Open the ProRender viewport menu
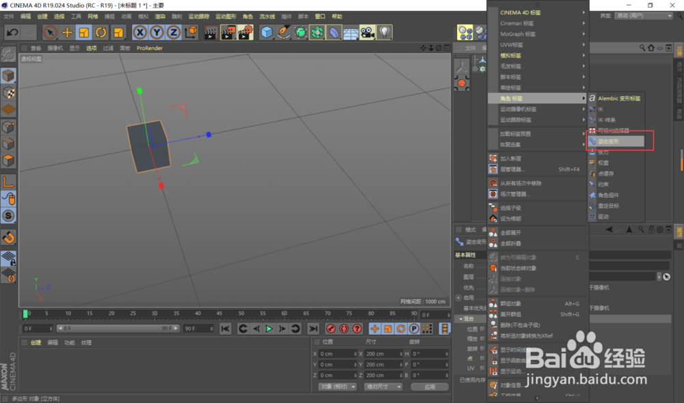Viewport: 684px width, 403px height. (x=150, y=48)
